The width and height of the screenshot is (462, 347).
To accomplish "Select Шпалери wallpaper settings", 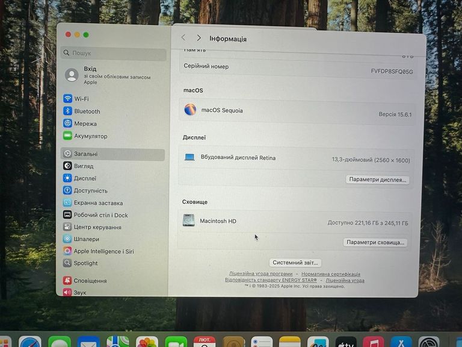I will tap(81, 239).
